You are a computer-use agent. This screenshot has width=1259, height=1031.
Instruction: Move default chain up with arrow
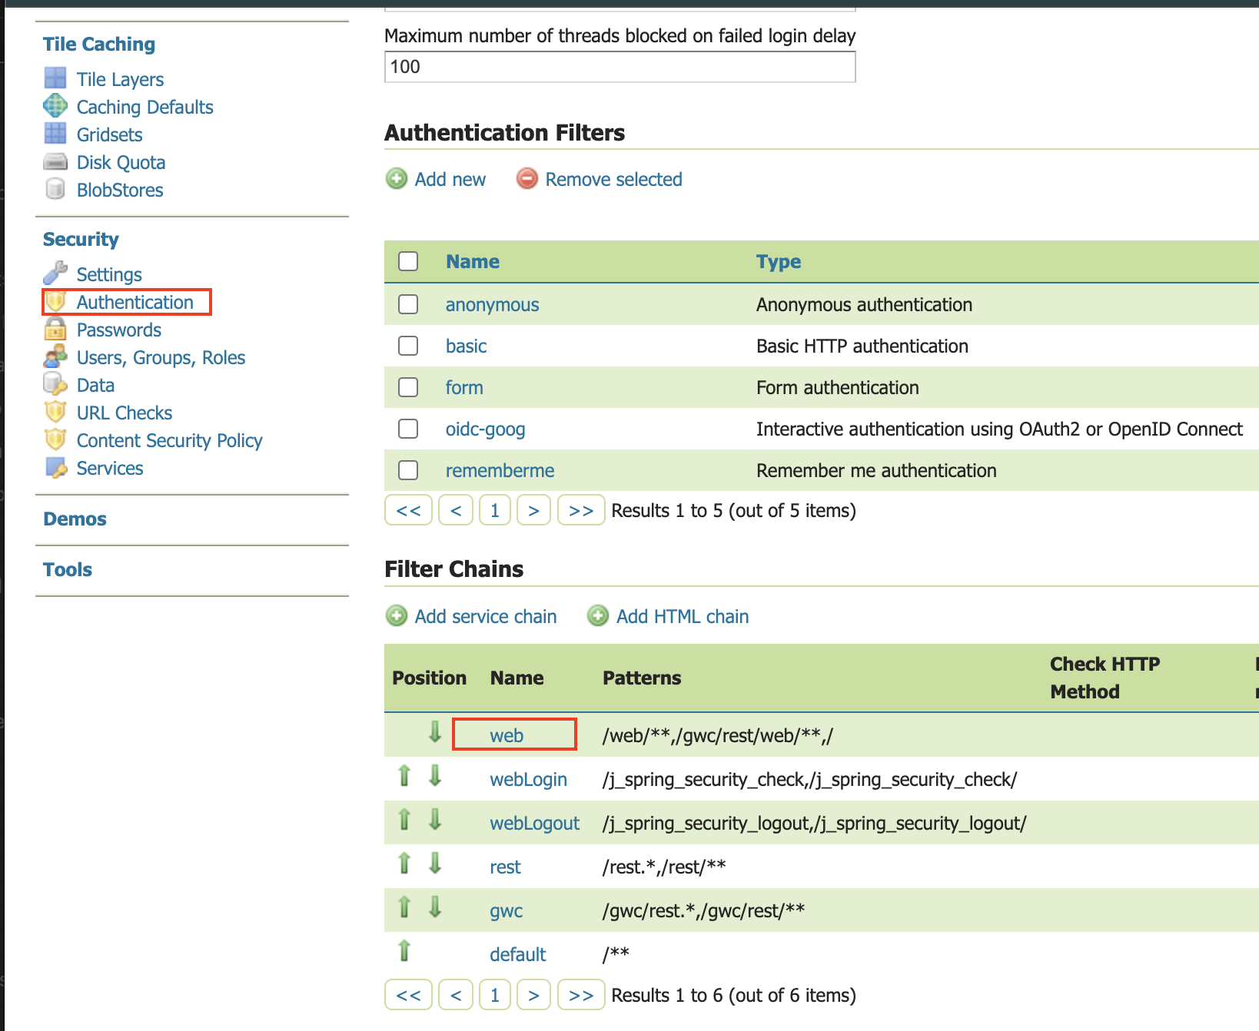coord(405,952)
